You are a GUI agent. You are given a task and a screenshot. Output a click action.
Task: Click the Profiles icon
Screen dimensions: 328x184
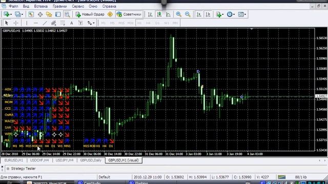17,14
